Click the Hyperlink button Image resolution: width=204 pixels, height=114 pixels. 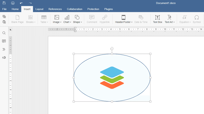105,19
